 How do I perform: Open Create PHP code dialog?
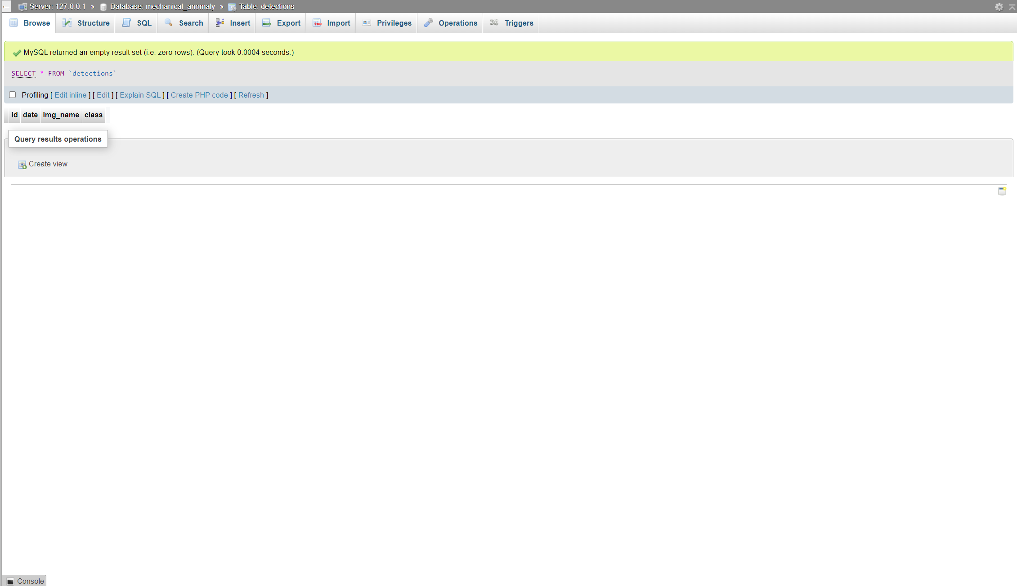199,95
